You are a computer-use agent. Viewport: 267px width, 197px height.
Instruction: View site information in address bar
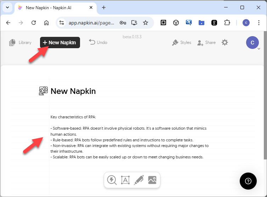click(x=62, y=23)
